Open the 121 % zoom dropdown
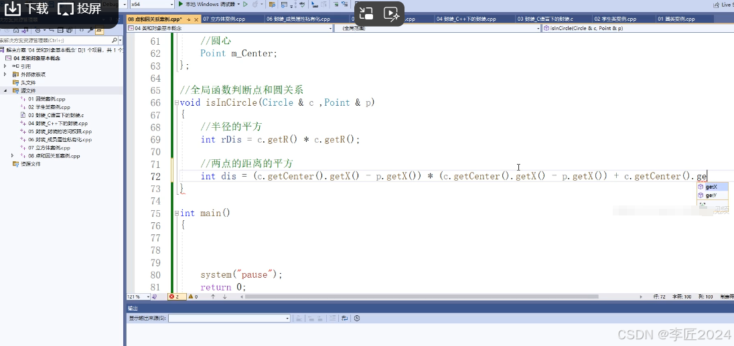734x346 pixels. coord(139,296)
